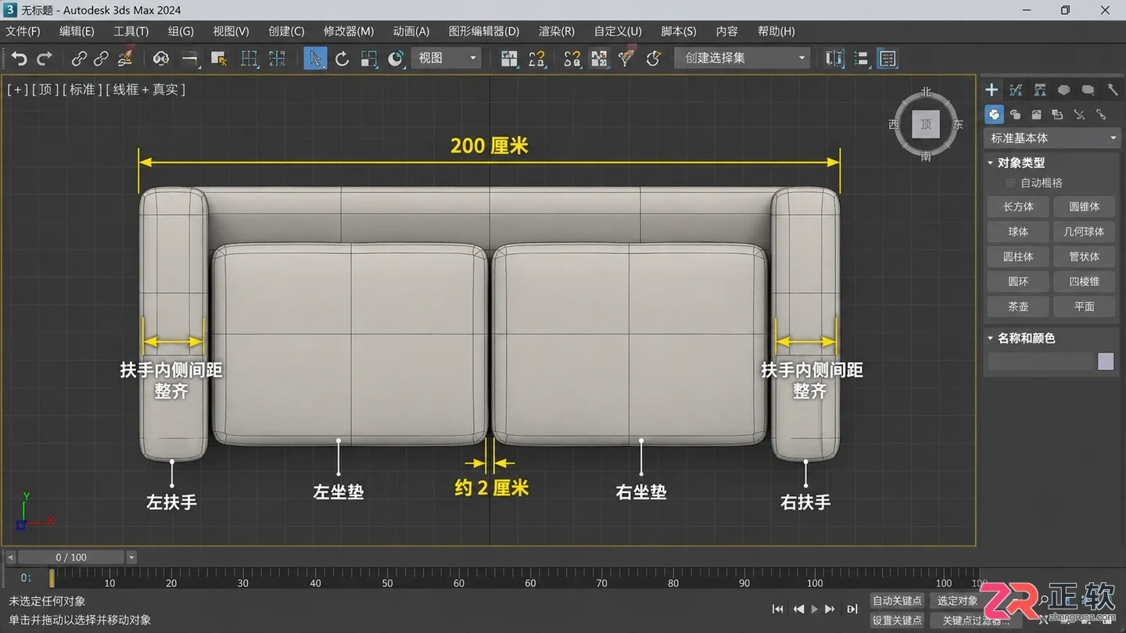Click the Spinner Snap toggle icon
The image size is (1126, 633).
coord(653,59)
